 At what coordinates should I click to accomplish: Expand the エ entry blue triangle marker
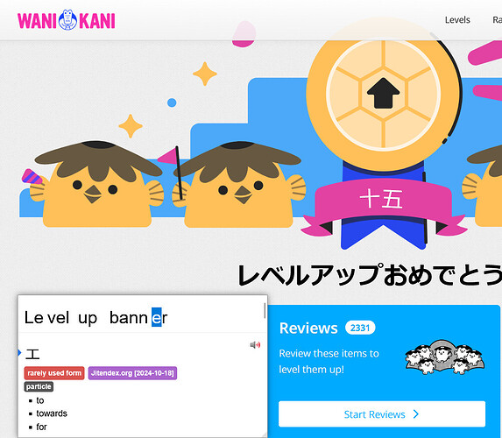[x=19, y=353]
